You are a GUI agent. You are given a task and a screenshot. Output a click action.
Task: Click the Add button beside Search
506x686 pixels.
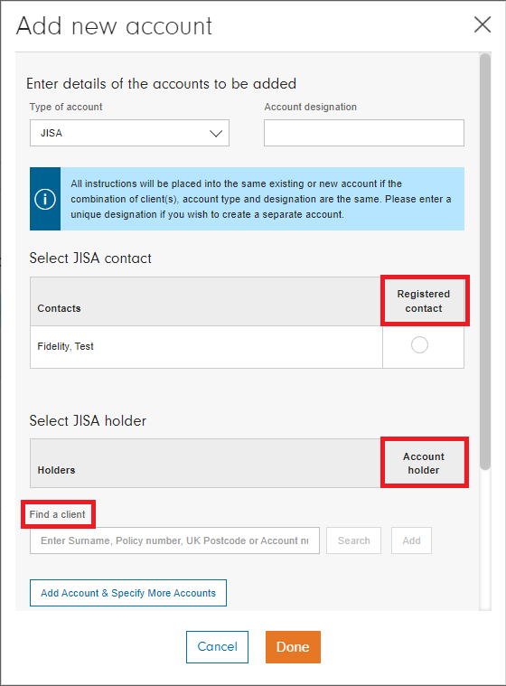411,540
